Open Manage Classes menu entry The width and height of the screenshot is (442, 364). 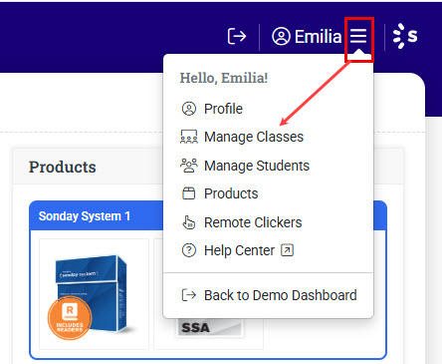click(254, 137)
